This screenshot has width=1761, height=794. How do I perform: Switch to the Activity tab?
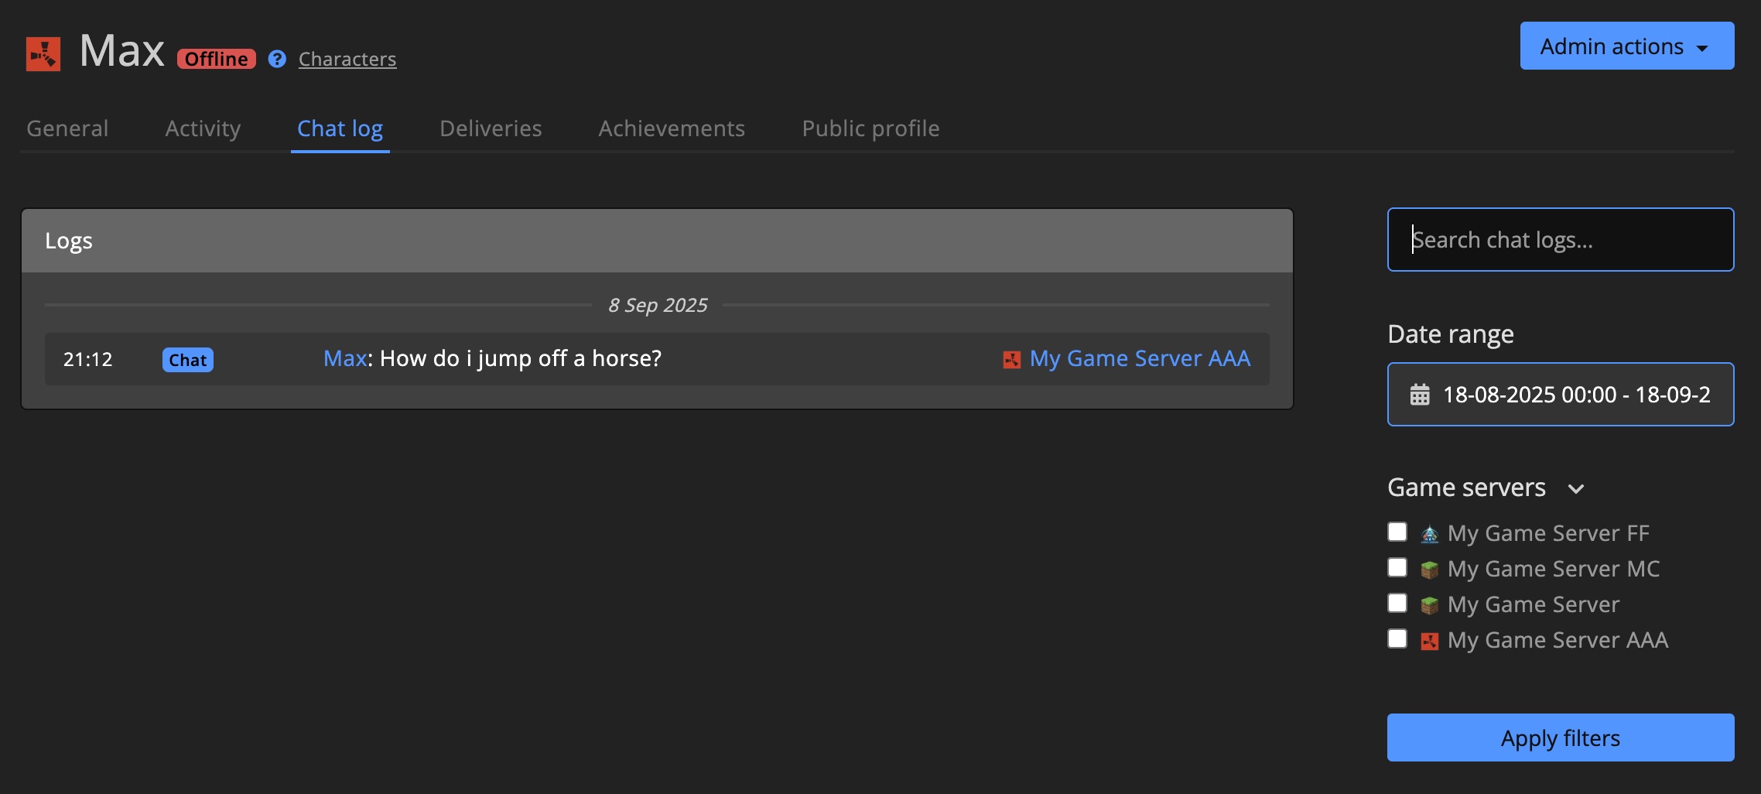click(203, 128)
